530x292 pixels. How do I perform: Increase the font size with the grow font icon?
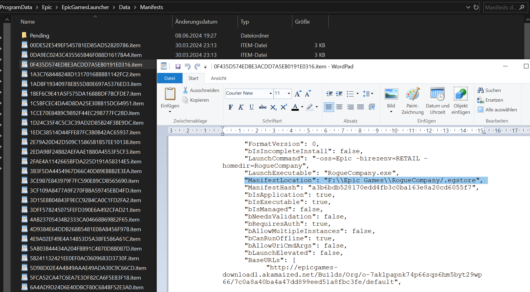(x=298, y=94)
